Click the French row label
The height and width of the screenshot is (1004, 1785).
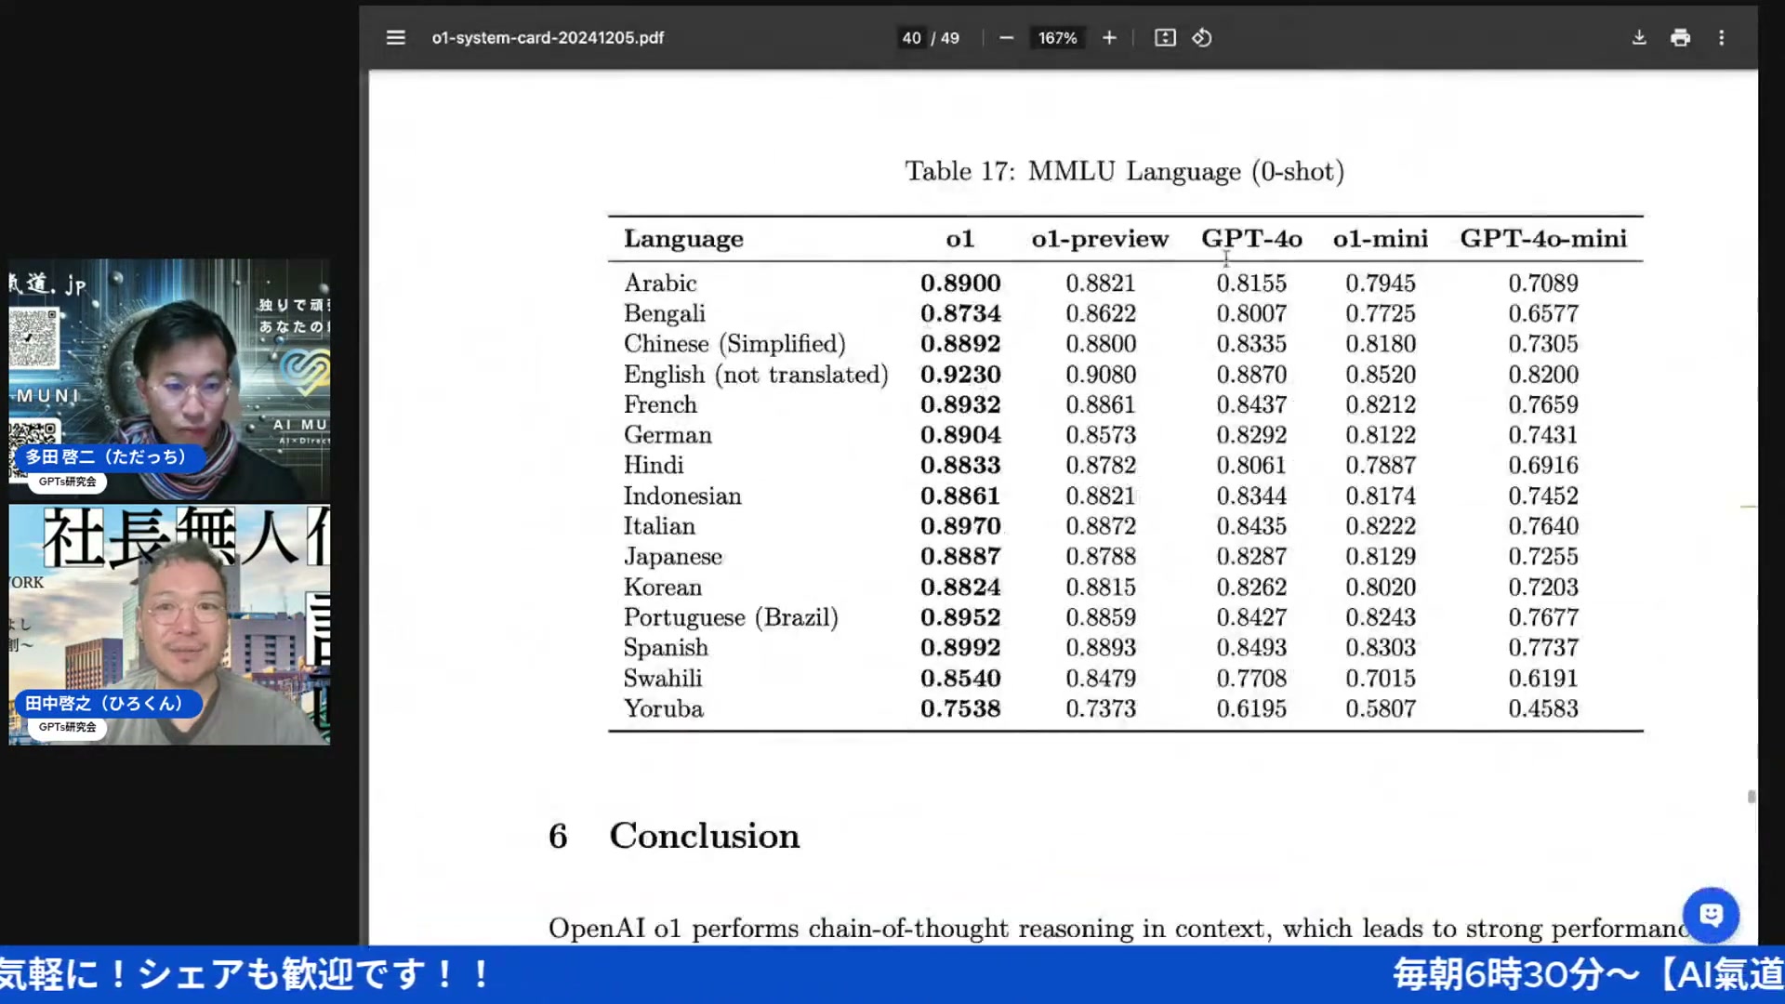(x=660, y=404)
